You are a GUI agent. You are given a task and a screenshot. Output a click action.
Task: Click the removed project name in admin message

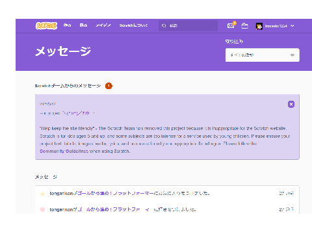pyautogui.click(x=76, y=113)
